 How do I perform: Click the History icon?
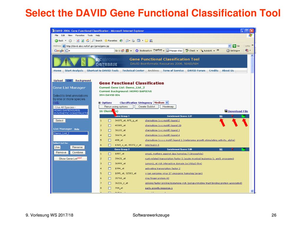coord(121,41)
